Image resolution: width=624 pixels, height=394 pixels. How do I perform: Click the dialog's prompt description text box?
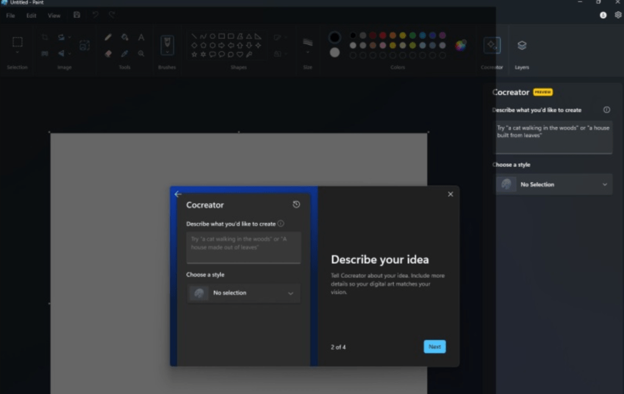[x=244, y=247]
